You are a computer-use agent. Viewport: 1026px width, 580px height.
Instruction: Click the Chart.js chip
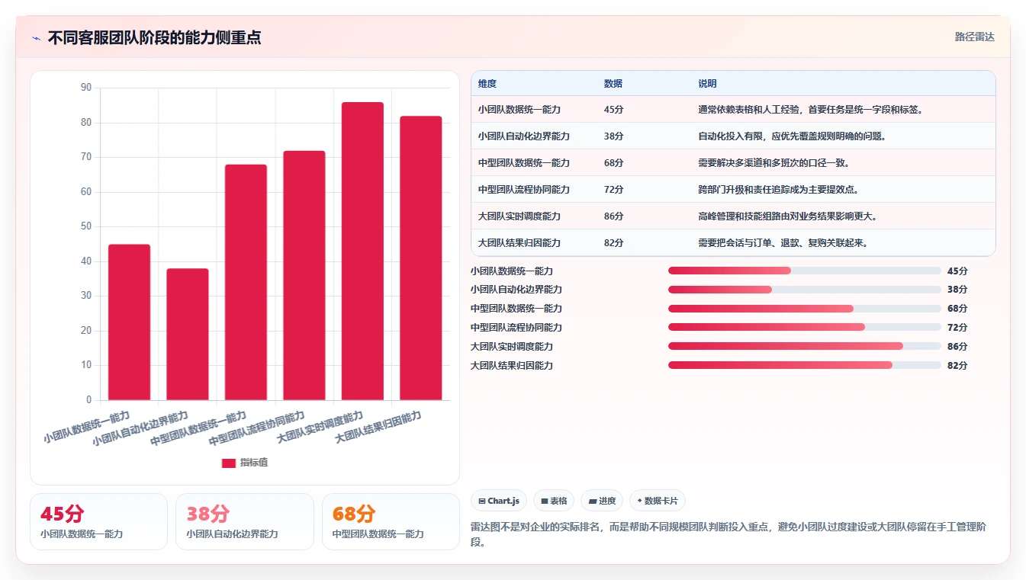(x=499, y=501)
